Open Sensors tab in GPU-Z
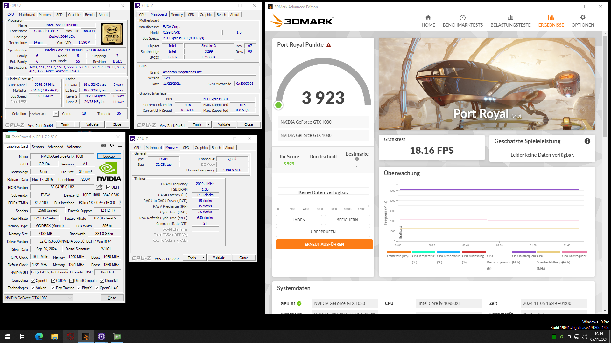Image resolution: width=611 pixels, height=343 pixels. click(38, 147)
